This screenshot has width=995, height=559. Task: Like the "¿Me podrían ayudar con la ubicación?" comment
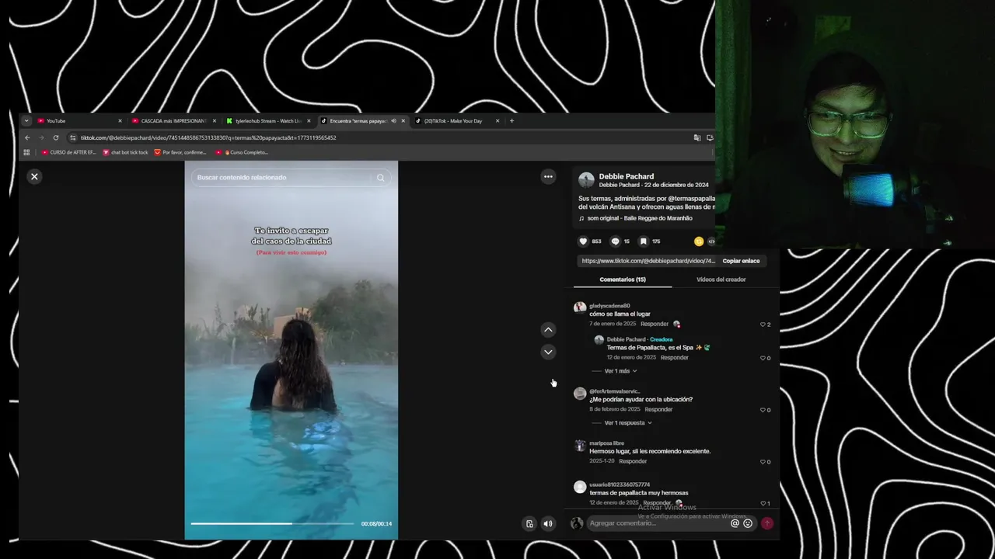pyautogui.click(x=763, y=410)
